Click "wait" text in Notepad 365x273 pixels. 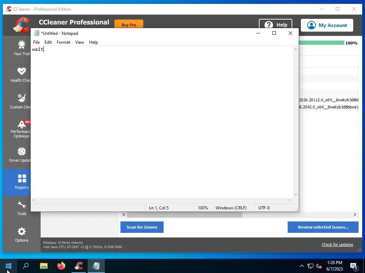click(37, 49)
